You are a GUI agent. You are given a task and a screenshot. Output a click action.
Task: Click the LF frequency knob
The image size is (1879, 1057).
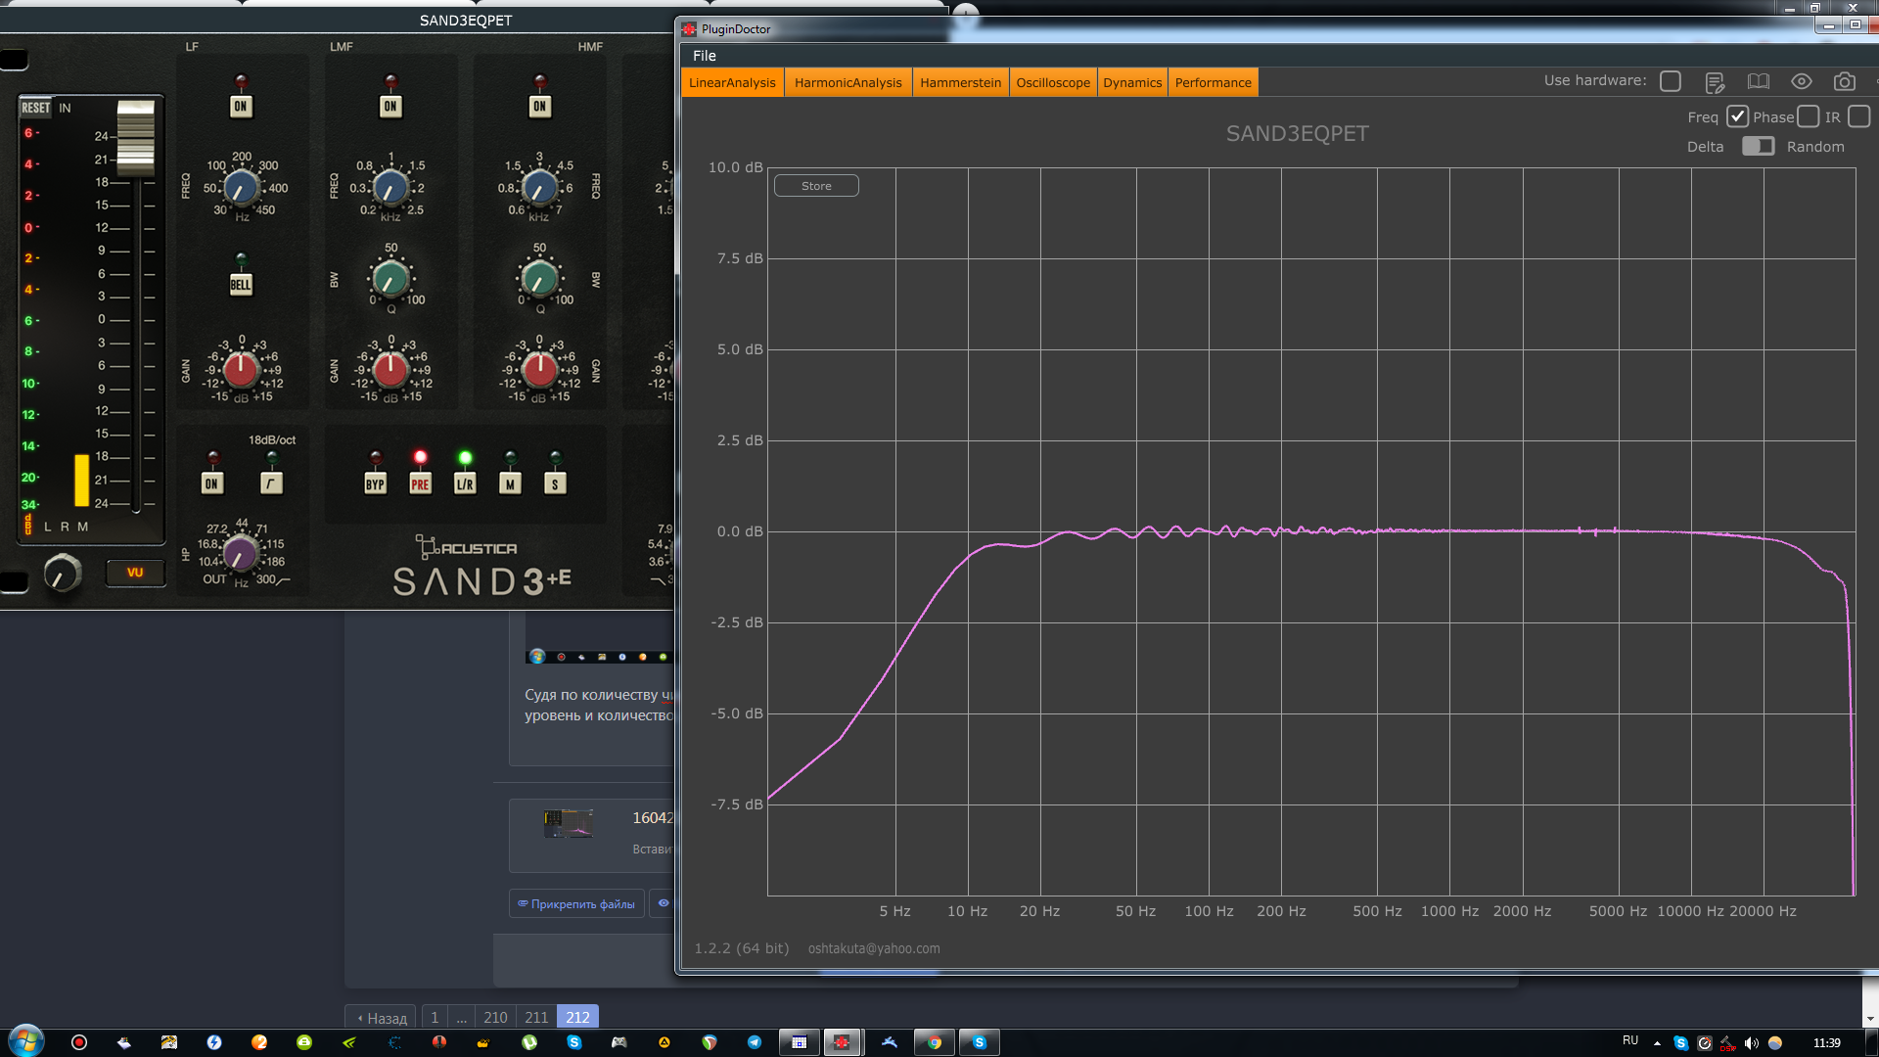[242, 188]
